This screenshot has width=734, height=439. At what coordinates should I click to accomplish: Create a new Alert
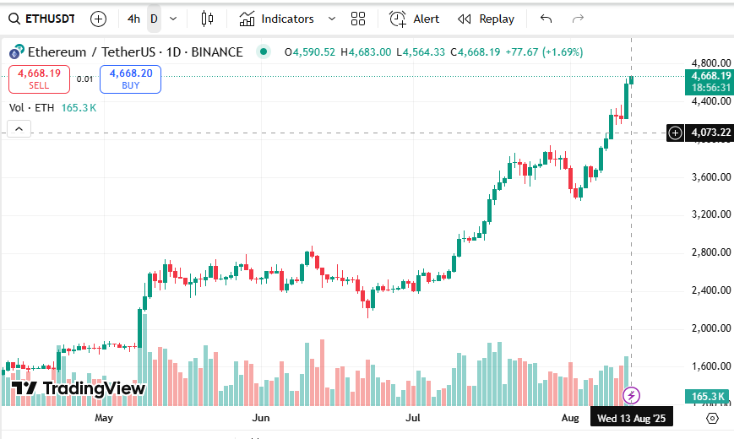tap(414, 19)
